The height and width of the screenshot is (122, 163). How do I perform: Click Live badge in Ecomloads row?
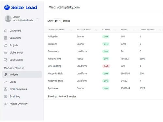pos(106,51)
